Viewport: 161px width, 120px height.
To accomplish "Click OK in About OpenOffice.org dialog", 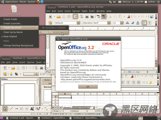I will click(88, 87).
